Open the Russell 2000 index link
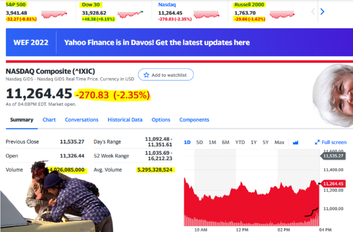This screenshot has height=232, width=353. [x=249, y=5]
